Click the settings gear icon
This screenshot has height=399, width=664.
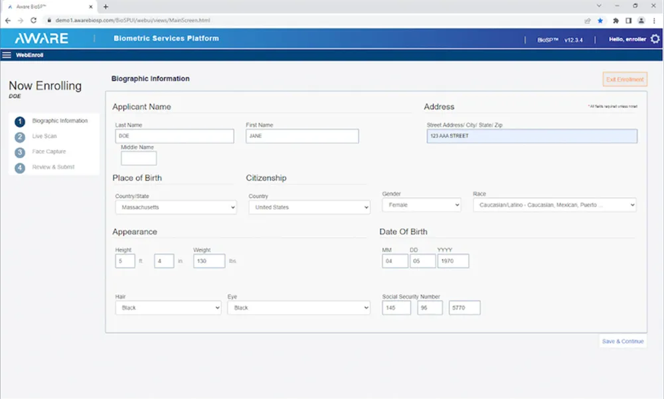click(655, 39)
